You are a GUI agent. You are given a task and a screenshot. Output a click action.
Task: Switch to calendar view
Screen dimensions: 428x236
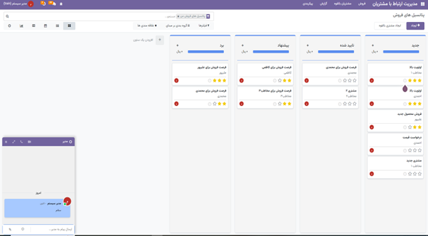45,26
